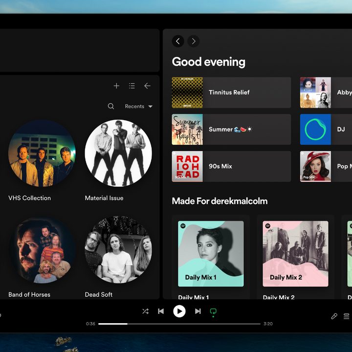Viewport: 352px width, 352px height.
Task: Click total duration 3:20
Action: [x=268, y=324]
